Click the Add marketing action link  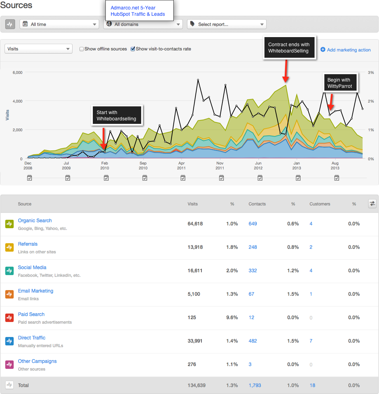[x=349, y=50]
